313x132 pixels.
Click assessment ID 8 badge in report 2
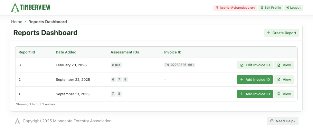(x=125, y=80)
